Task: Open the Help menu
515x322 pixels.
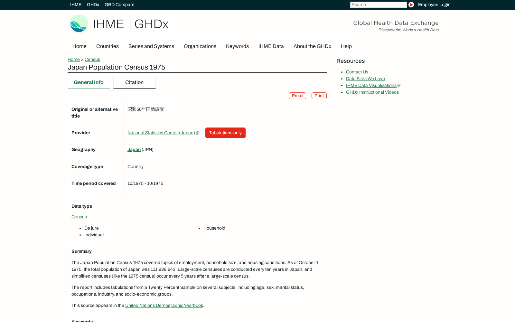Action: pos(346,46)
